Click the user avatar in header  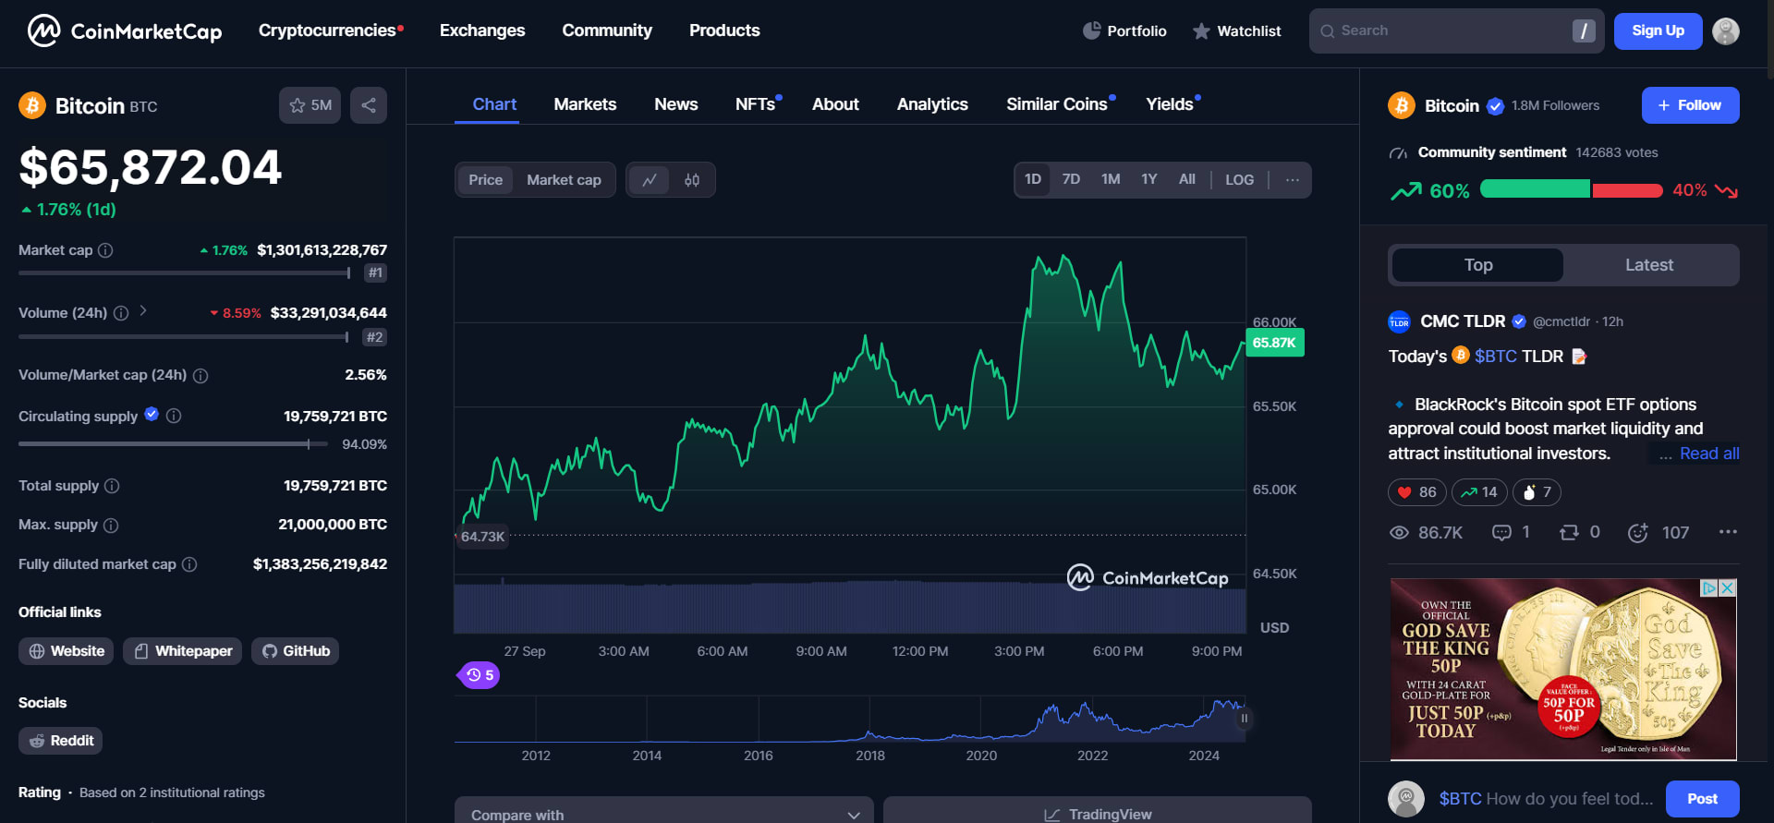coord(1726,30)
